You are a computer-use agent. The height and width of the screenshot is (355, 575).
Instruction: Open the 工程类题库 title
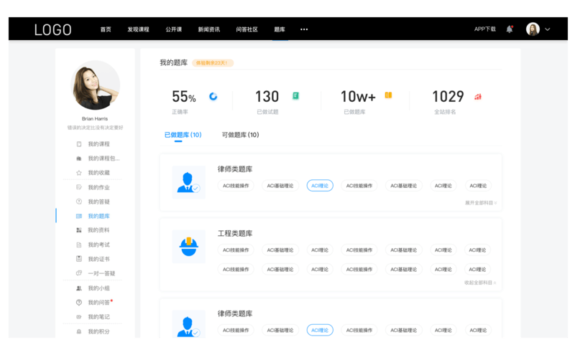(235, 234)
